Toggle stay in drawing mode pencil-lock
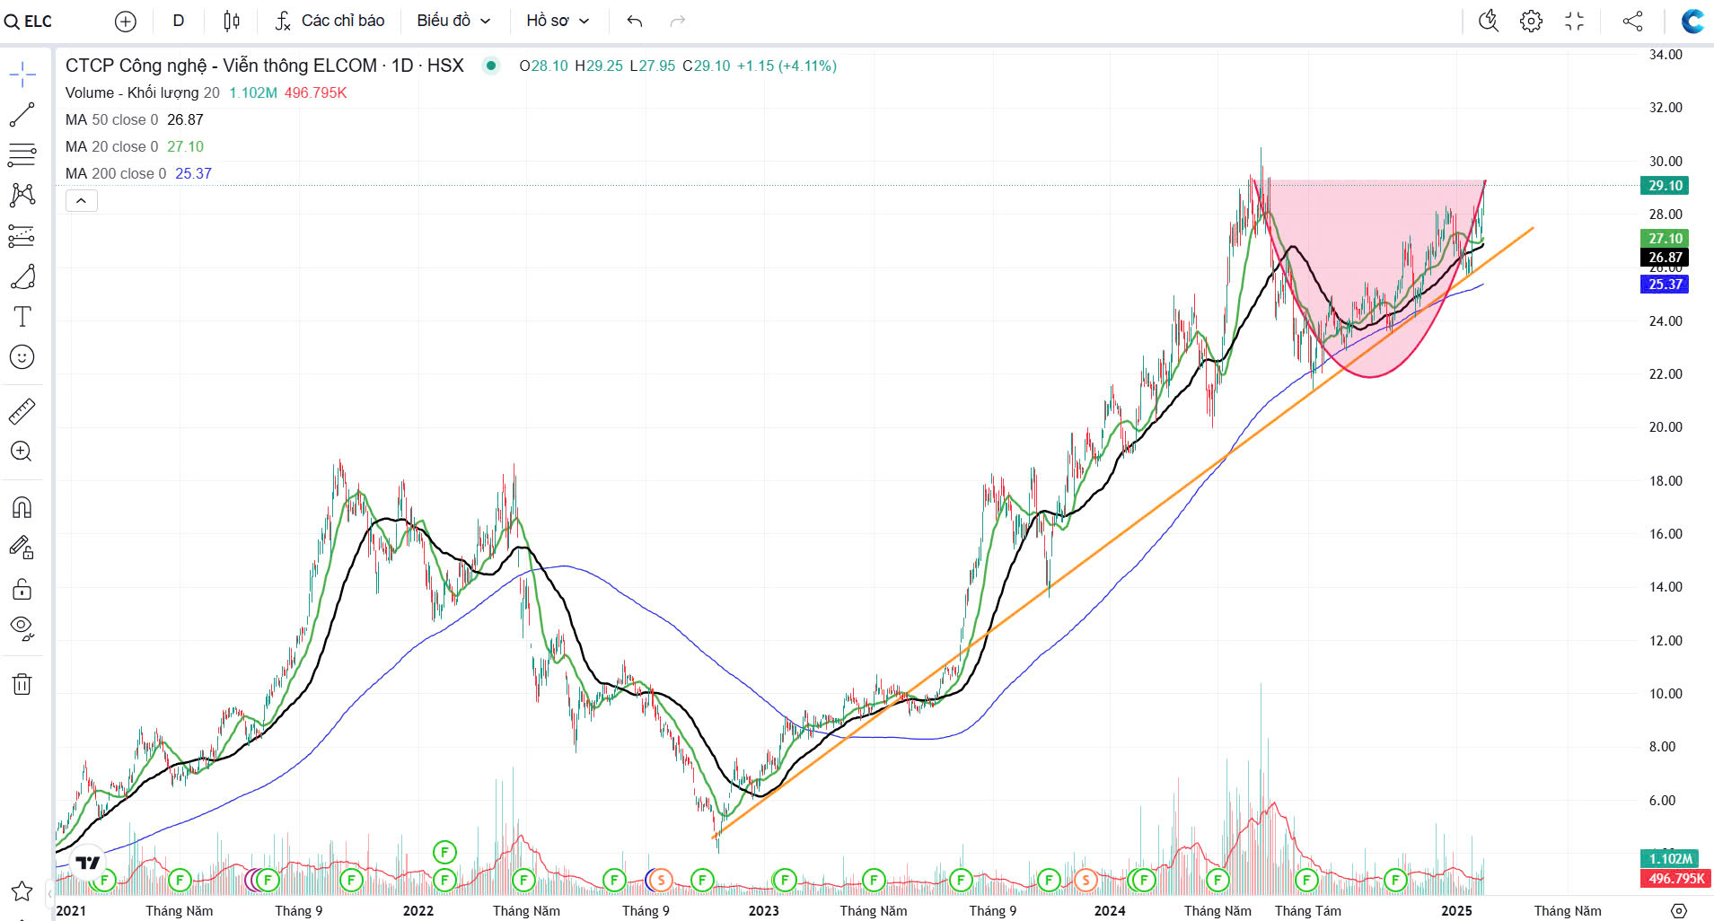Viewport: 1714px width, 921px height. [x=22, y=548]
